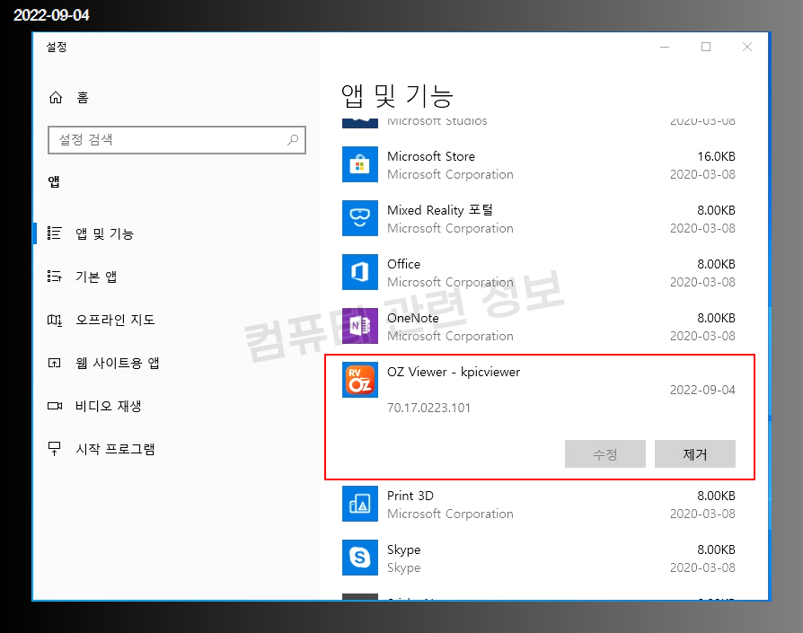
Task: Click the Office app icon
Action: click(x=360, y=272)
